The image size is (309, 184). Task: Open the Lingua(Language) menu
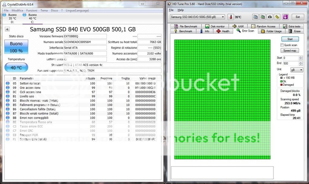click(77, 11)
